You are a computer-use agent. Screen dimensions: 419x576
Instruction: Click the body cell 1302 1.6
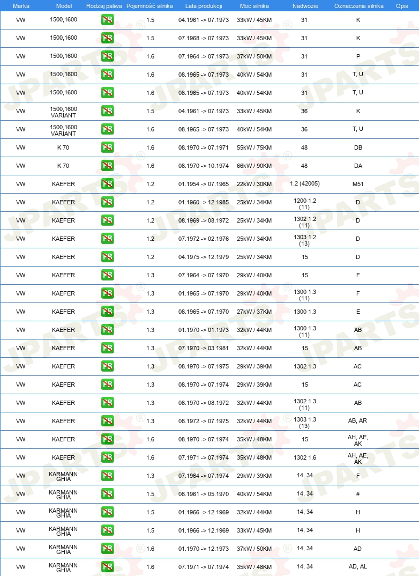pos(305,457)
